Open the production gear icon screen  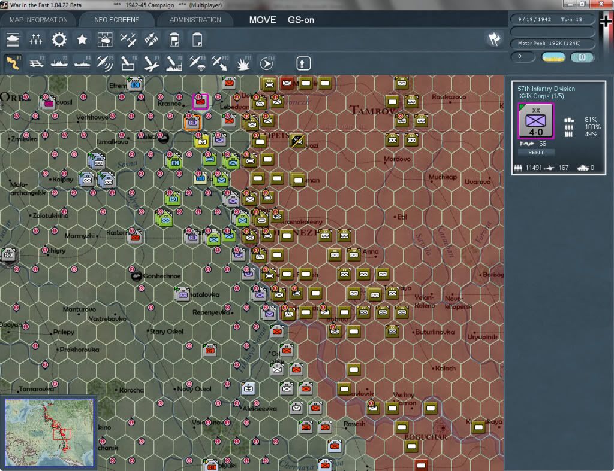(59, 40)
